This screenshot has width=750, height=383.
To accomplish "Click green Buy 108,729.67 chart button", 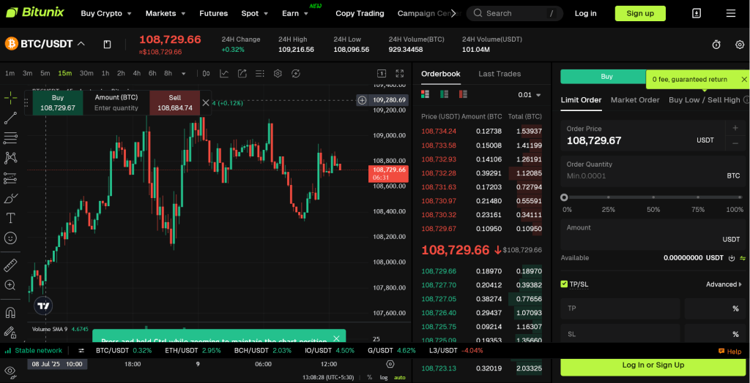I will (57, 102).
